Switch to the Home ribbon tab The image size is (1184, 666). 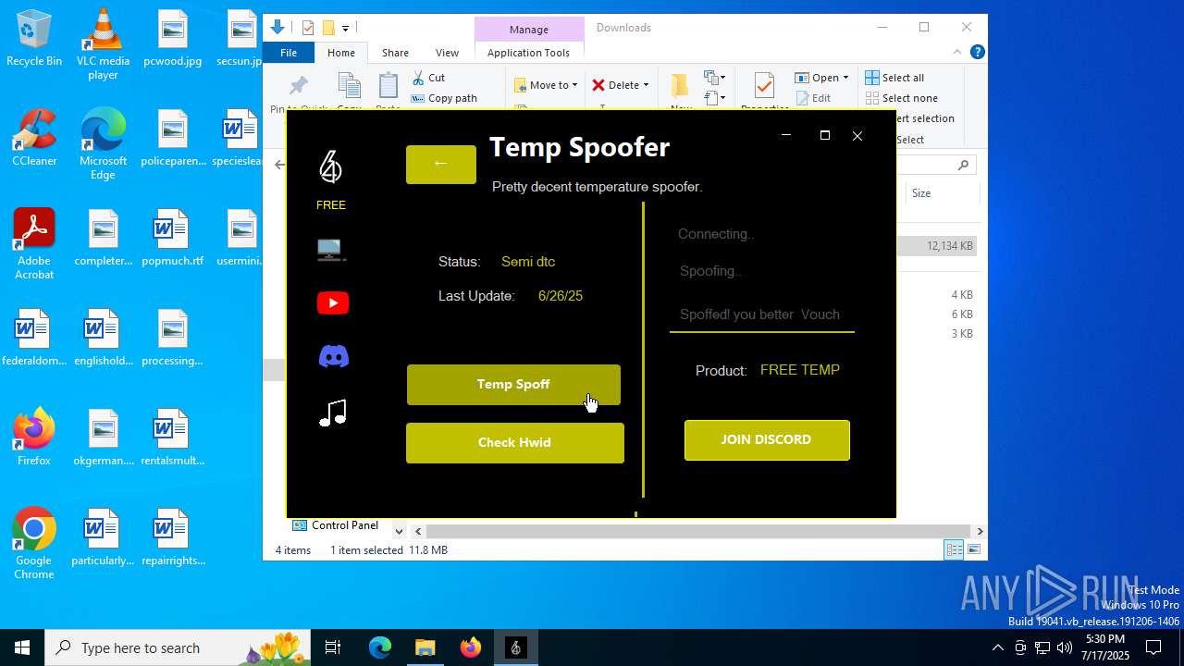pos(341,53)
